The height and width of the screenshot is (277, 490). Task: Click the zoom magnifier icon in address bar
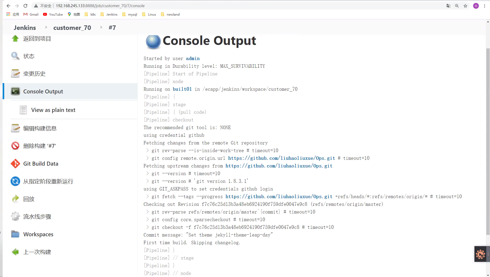click(x=457, y=6)
